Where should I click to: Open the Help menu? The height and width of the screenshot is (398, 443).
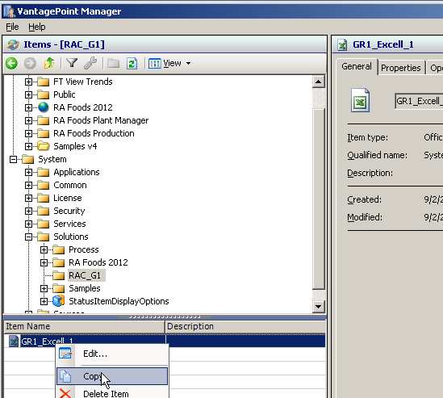pyautogui.click(x=37, y=27)
